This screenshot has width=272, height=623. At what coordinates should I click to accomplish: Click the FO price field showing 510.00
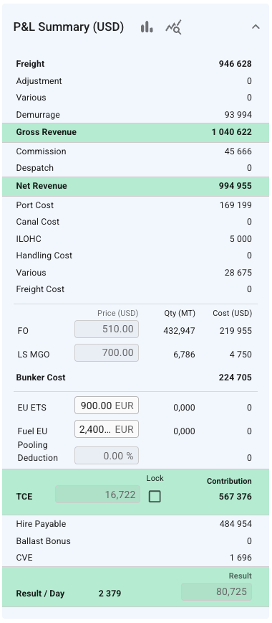tap(107, 329)
